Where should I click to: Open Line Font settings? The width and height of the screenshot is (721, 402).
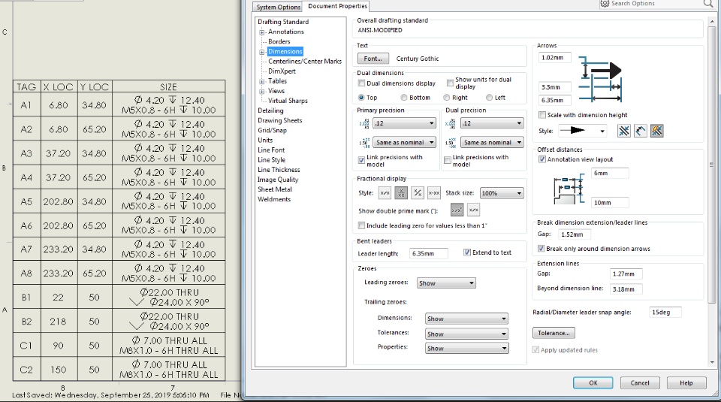(271, 150)
